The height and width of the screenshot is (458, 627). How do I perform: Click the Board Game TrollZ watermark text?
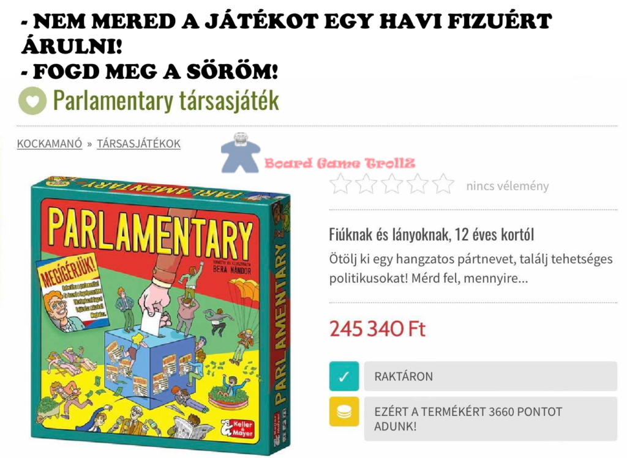tap(340, 163)
